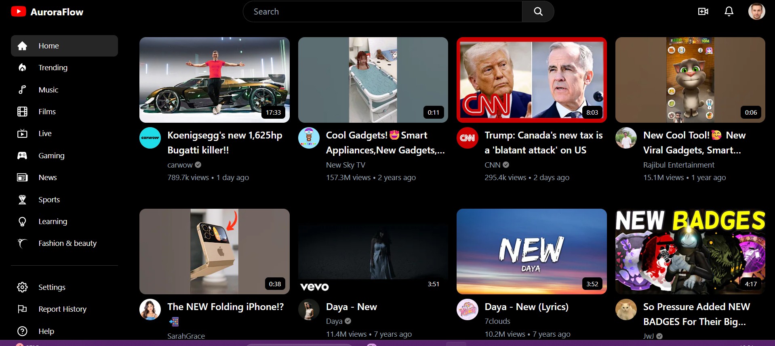The height and width of the screenshot is (346, 775).
Task: Play the Cool Gadgets bathtub thumbnail
Action: click(x=373, y=80)
